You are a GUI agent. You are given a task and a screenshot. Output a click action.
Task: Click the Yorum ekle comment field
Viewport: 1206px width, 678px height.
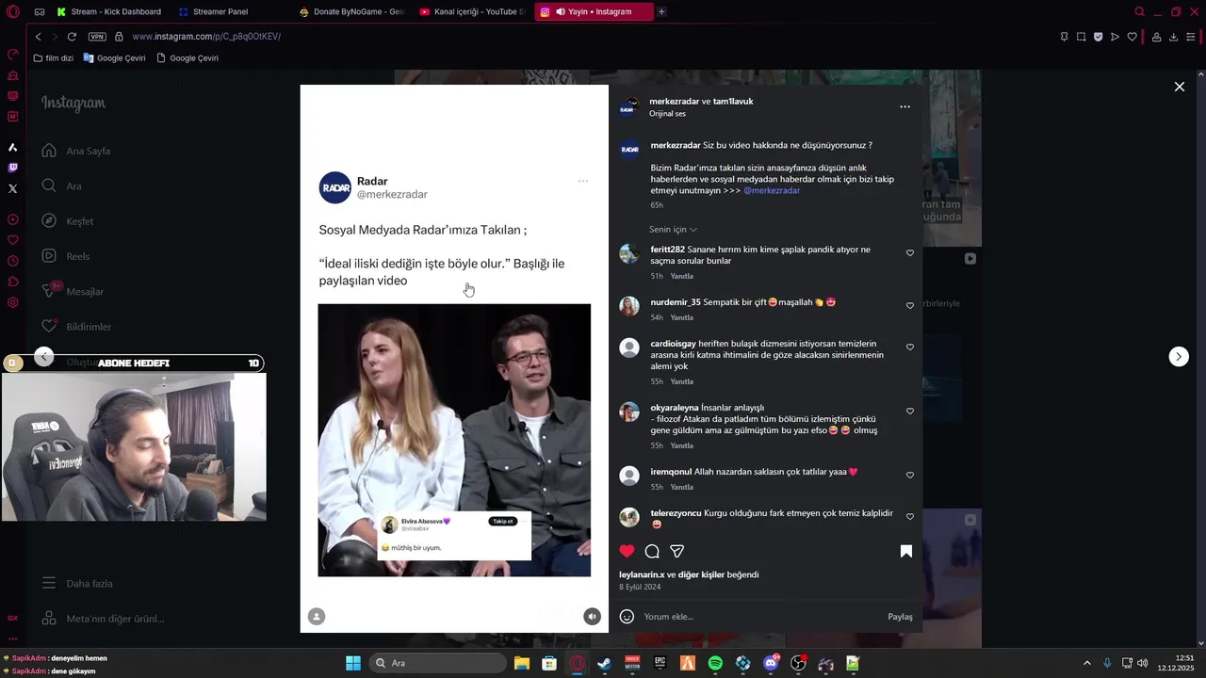[x=763, y=617]
